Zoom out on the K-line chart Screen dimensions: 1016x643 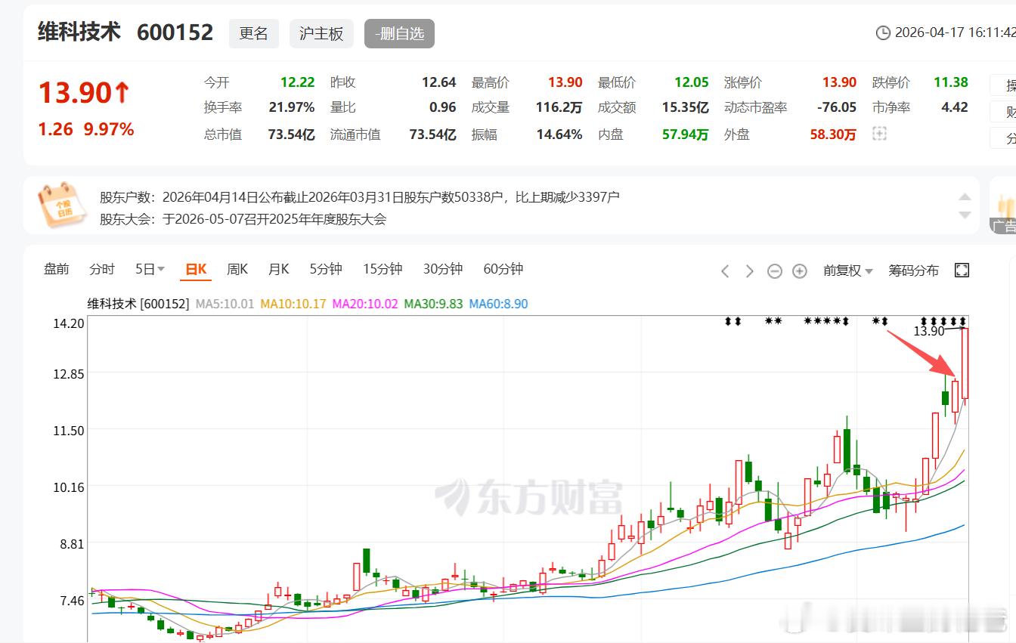click(774, 270)
